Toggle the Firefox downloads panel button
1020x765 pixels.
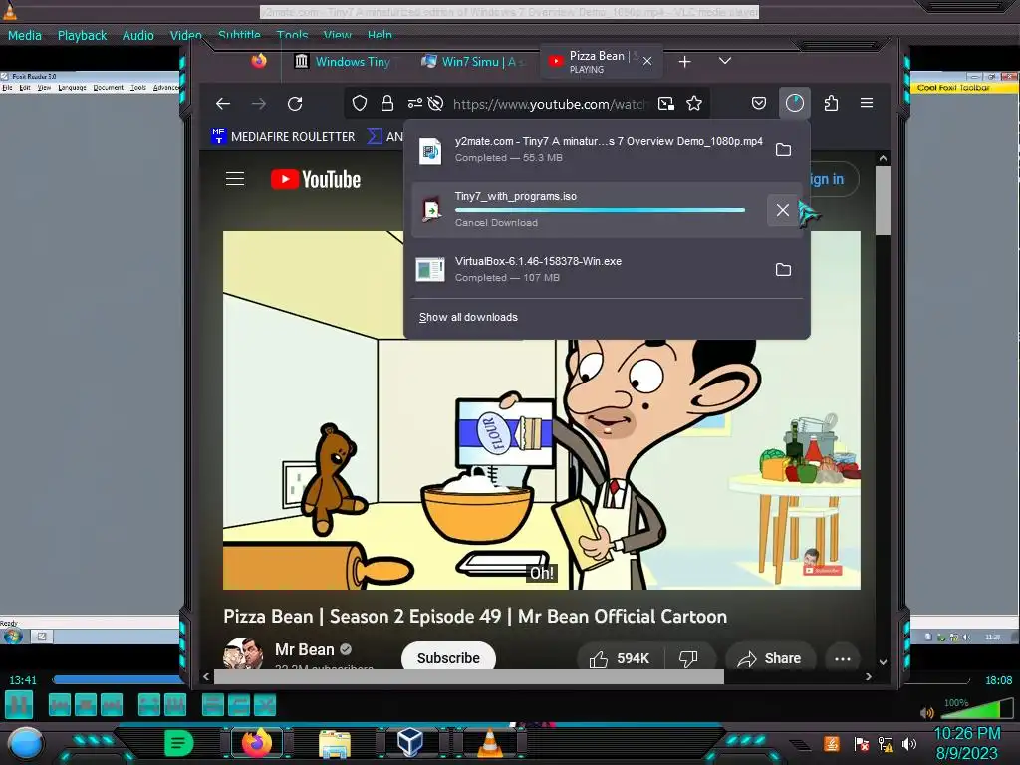coord(794,103)
